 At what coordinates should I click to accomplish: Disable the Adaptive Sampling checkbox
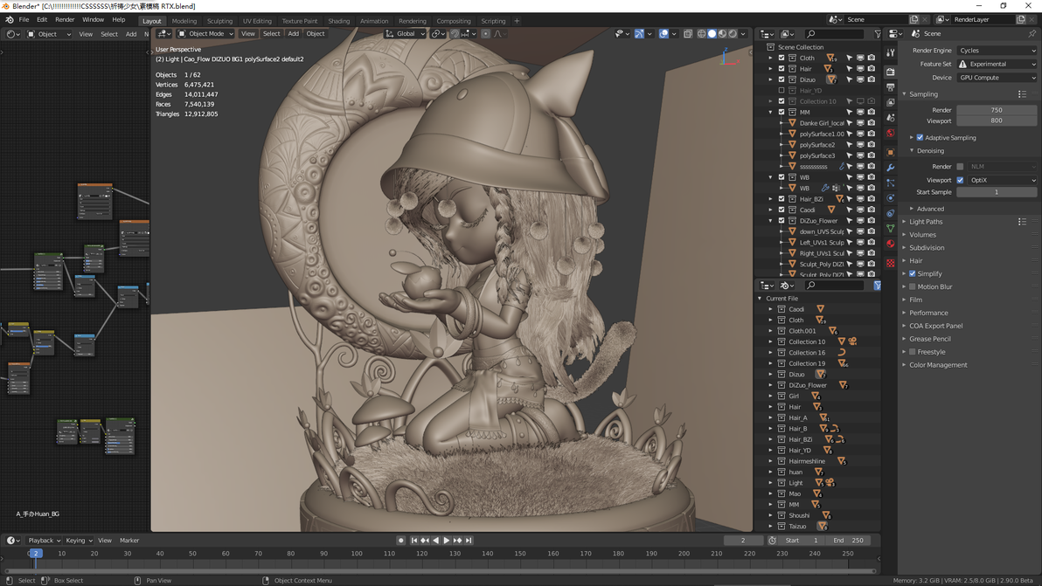920,137
